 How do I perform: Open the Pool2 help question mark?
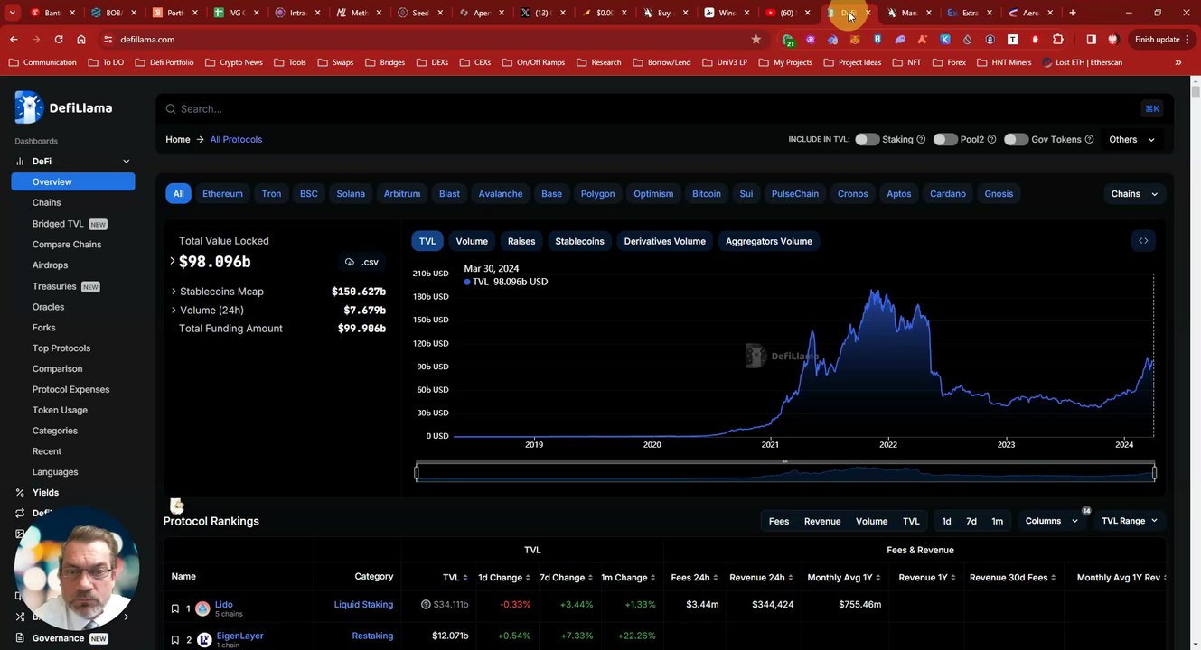pyautogui.click(x=991, y=140)
